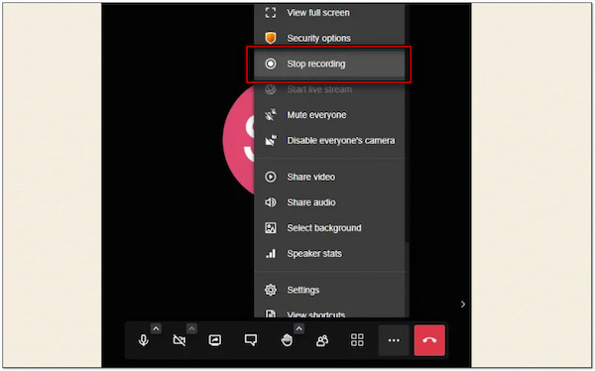Click the orange security shield icon
The height and width of the screenshot is (371, 595).
coord(271,38)
